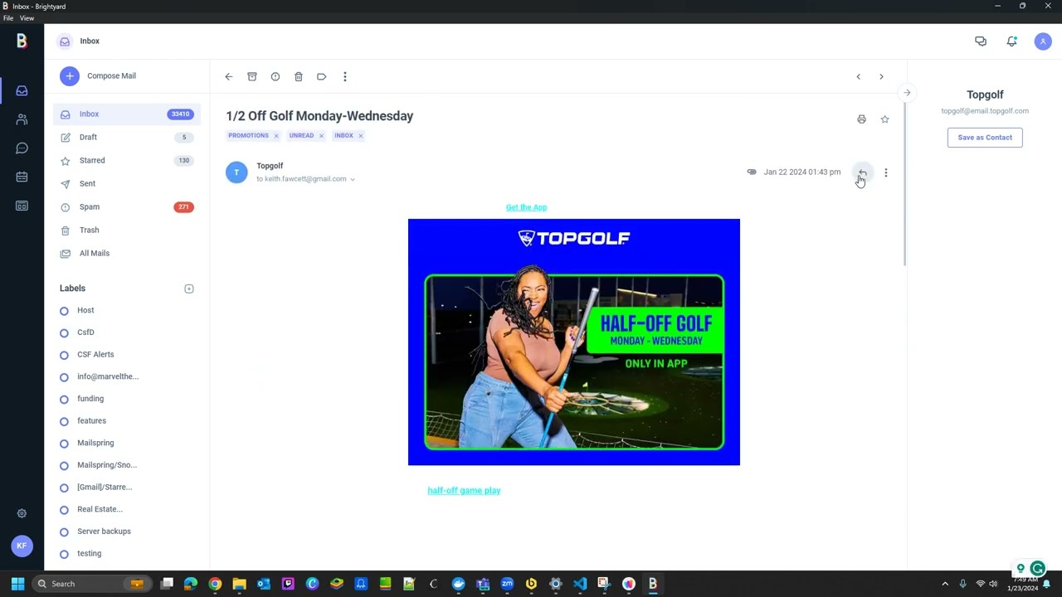This screenshot has height=597, width=1062.
Task: Open the Trash folder
Action: click(x=127, y=231)
